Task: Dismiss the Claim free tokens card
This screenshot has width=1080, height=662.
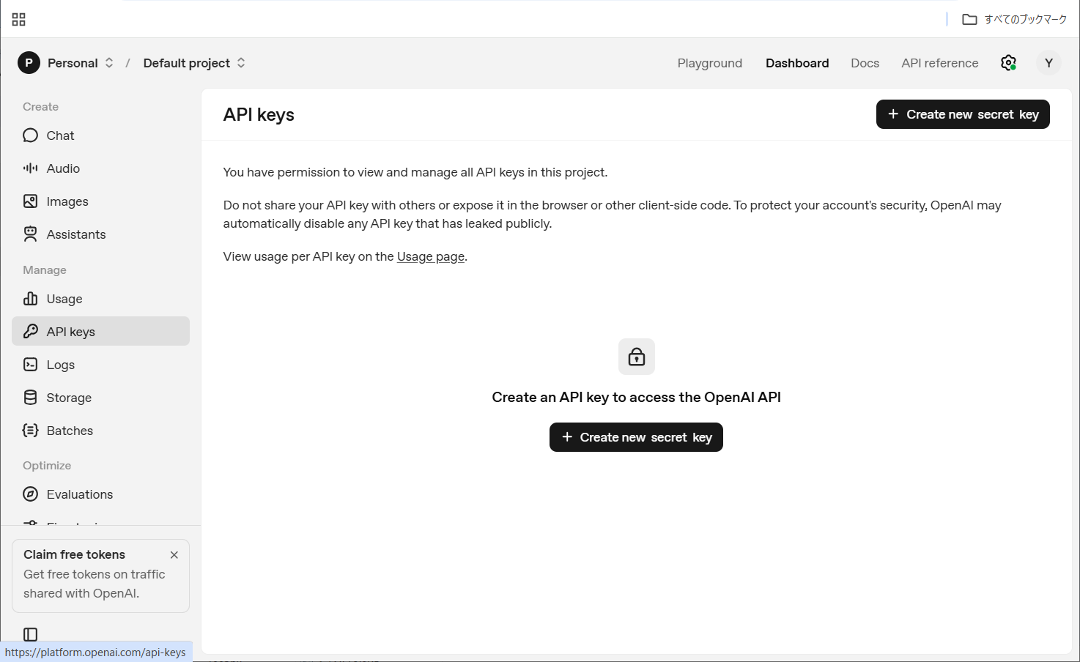Action: click(x=174, y=555)
